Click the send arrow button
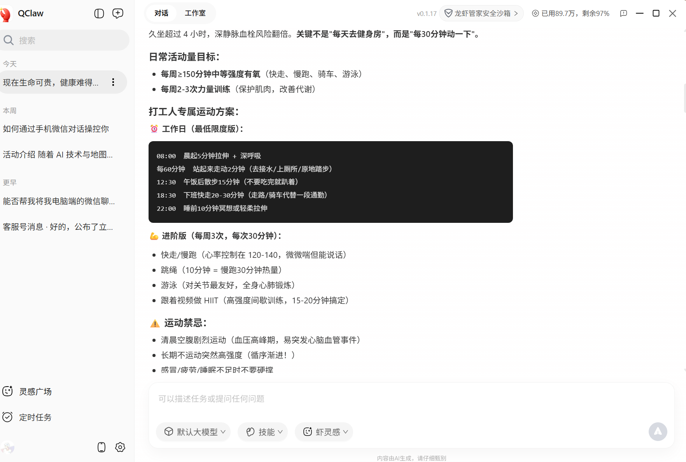Screen dimensions: 686x462 658,432
